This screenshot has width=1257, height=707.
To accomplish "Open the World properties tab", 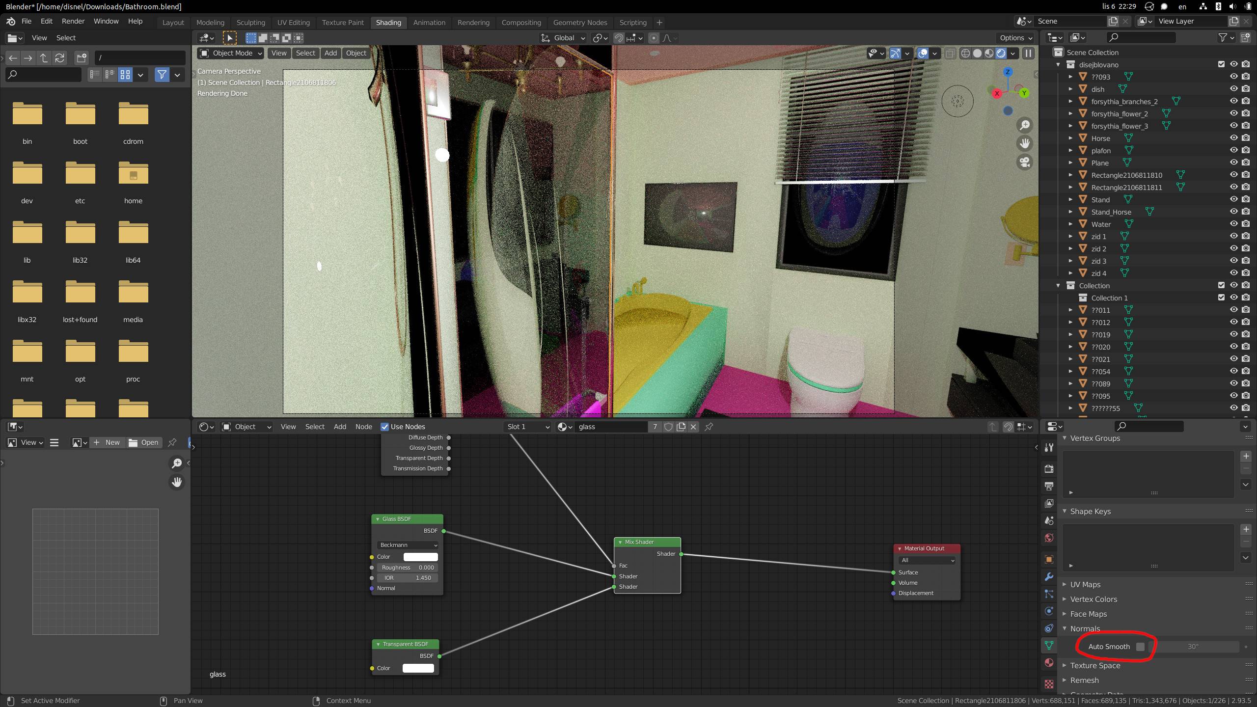I will (x=1049, y=538).
